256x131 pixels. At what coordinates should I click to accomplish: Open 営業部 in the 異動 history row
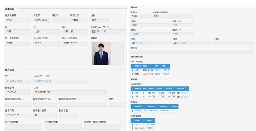(158, 74)
